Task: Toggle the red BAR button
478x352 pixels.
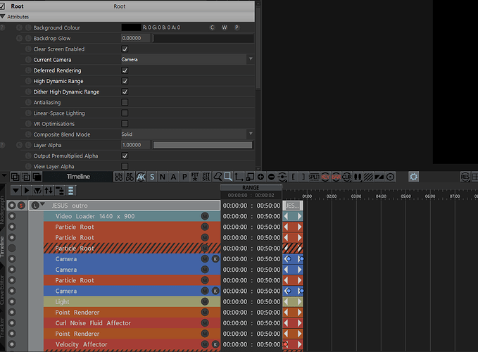Action: 336,177
